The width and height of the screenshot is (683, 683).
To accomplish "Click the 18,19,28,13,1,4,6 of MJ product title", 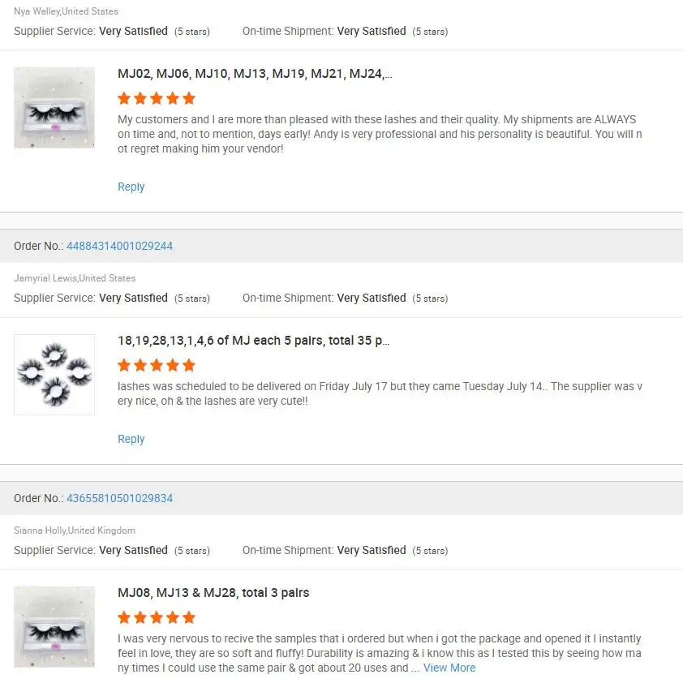I will pos(255,341).
